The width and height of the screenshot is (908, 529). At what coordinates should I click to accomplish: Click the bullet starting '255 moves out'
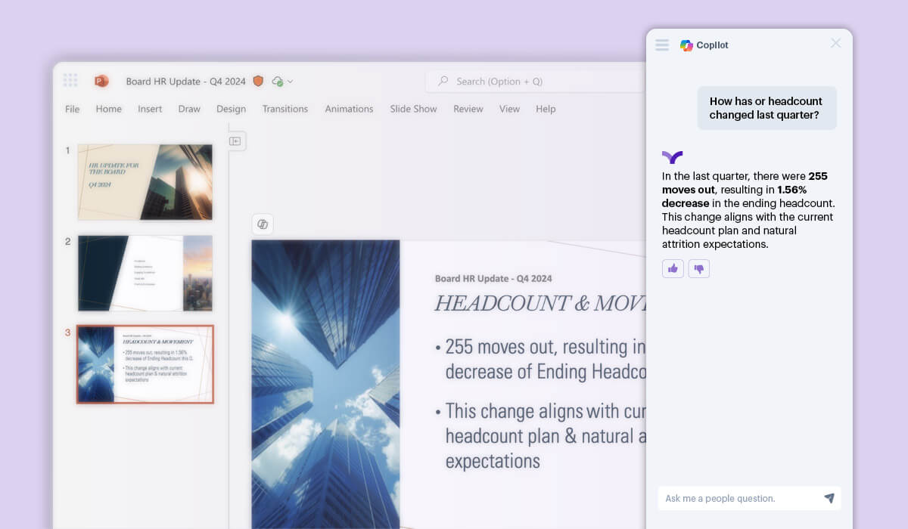tap(540, 359)
